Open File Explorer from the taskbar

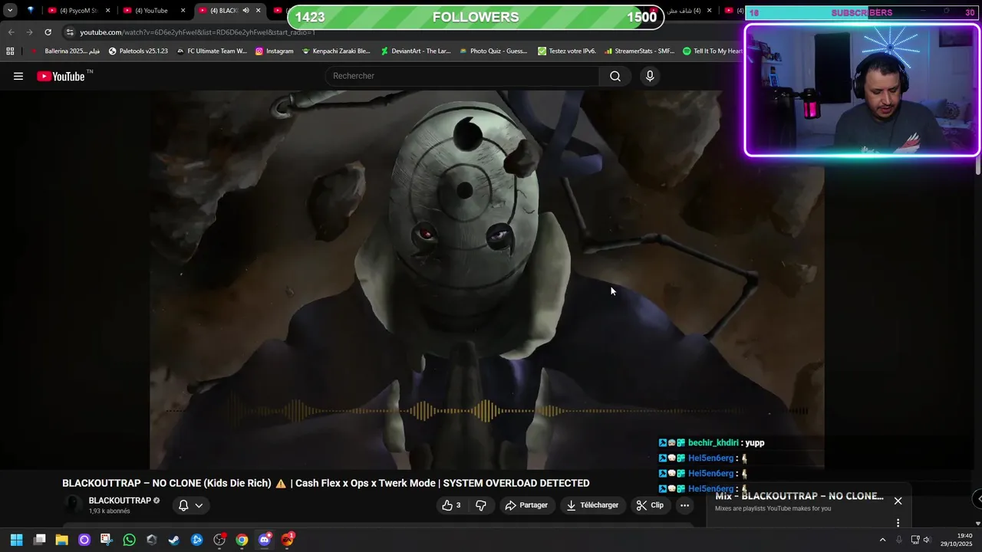pyautogui.click(x=62, y=540)
